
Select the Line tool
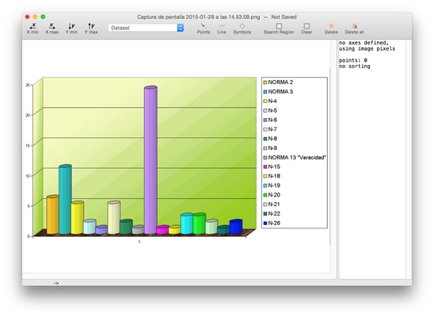pos(222,29)
